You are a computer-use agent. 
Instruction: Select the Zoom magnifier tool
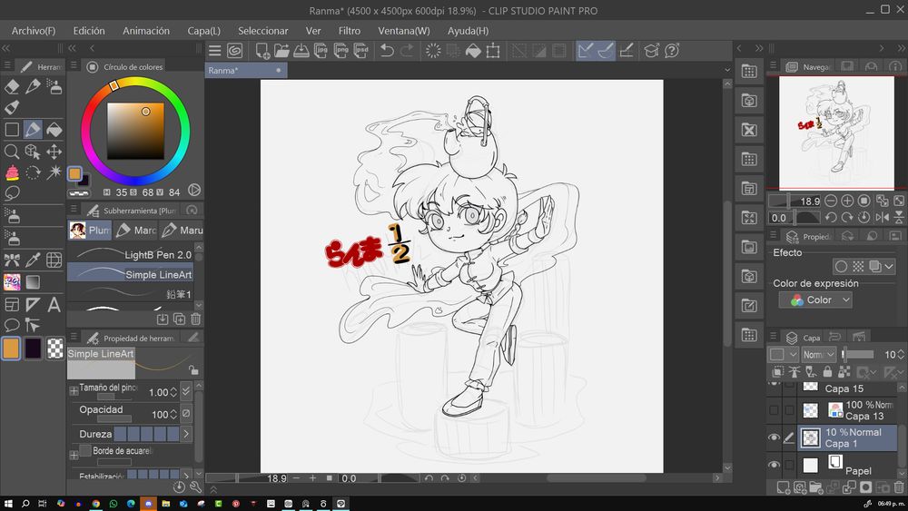coord(12,152)
